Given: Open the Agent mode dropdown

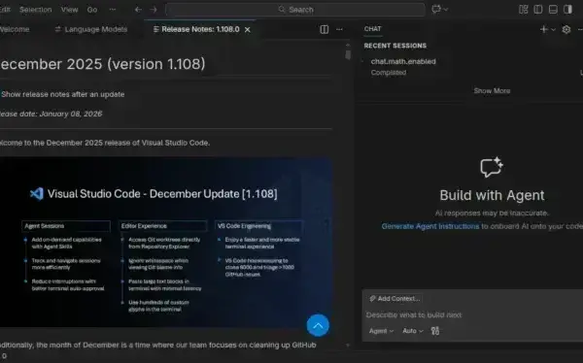Looking at the screenshot, I should pyautogui.click(x=381, y=331).
